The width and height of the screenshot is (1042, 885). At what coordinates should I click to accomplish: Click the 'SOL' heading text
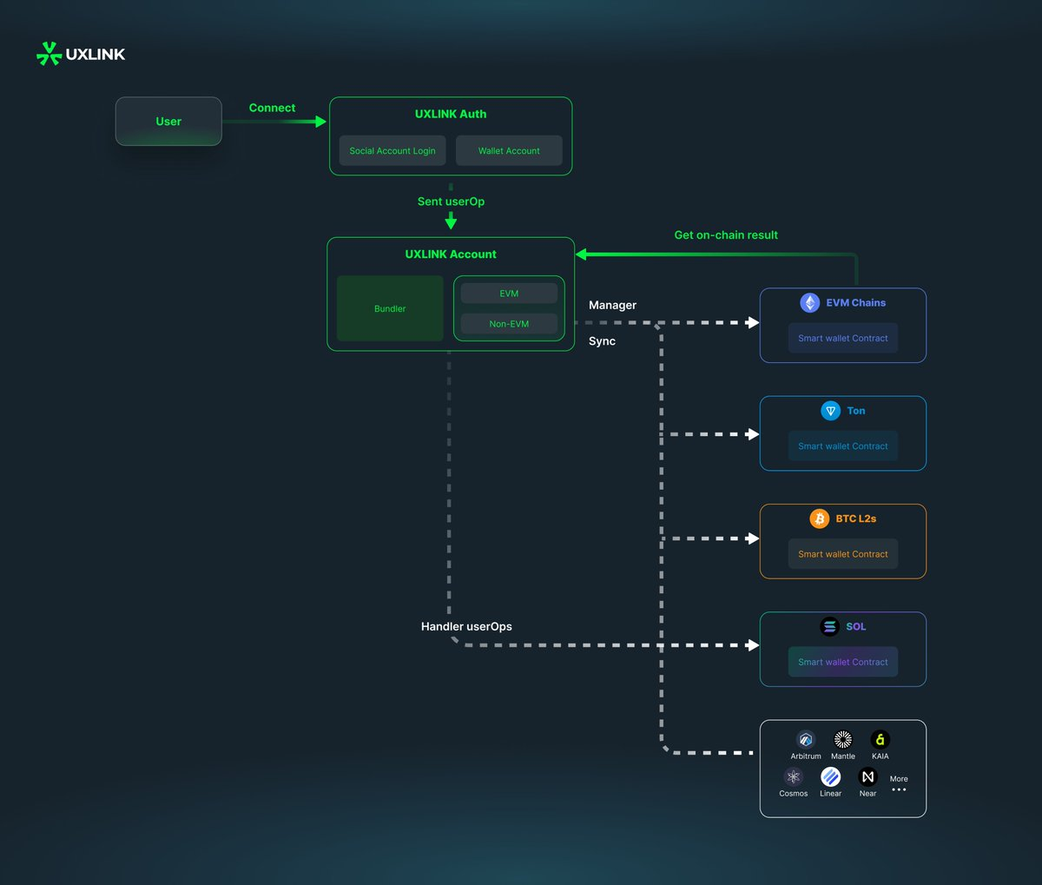click(x=856, y=626)
